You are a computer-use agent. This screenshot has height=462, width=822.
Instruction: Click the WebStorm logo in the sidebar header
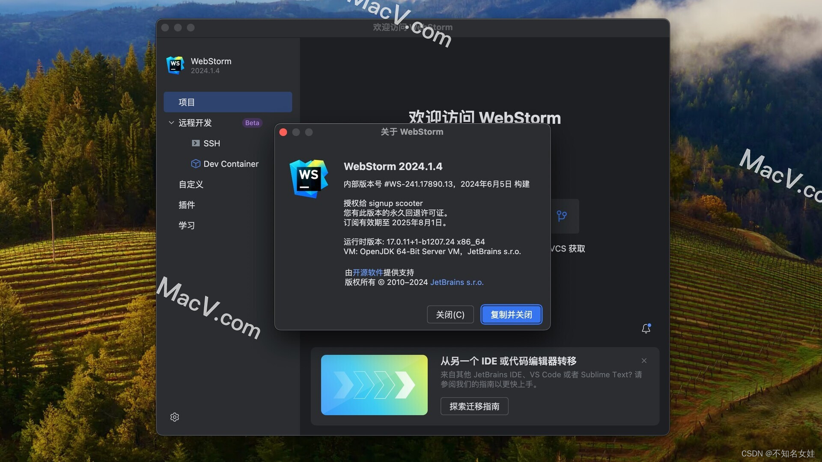click(176, 65)
